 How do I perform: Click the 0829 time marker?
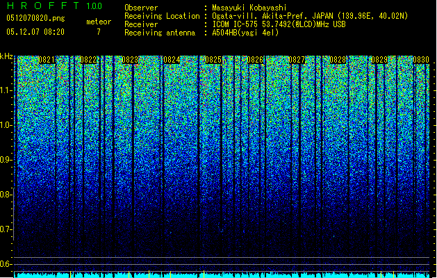tap(379, 60)
